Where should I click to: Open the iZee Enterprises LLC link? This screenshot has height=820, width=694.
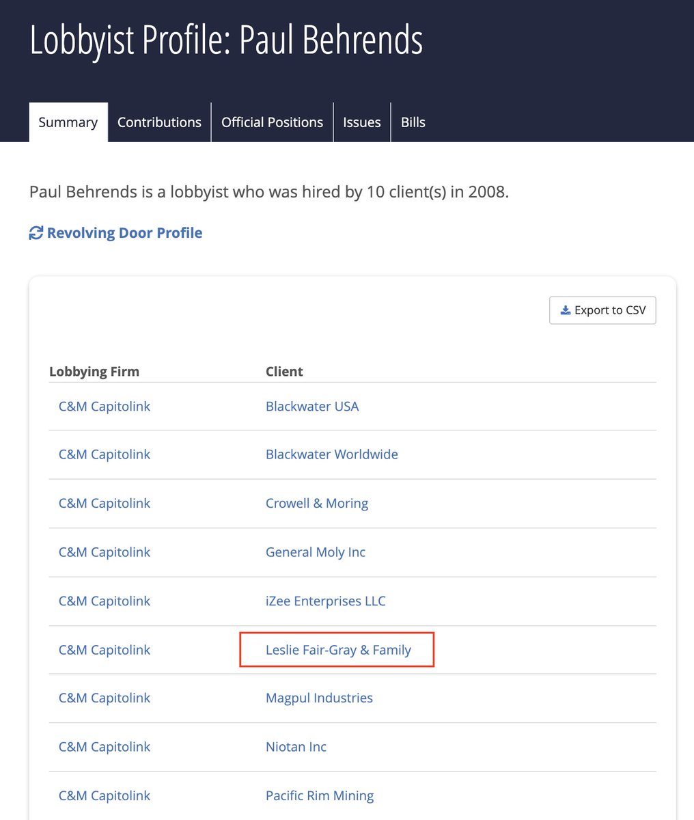(x=326, y=601)
